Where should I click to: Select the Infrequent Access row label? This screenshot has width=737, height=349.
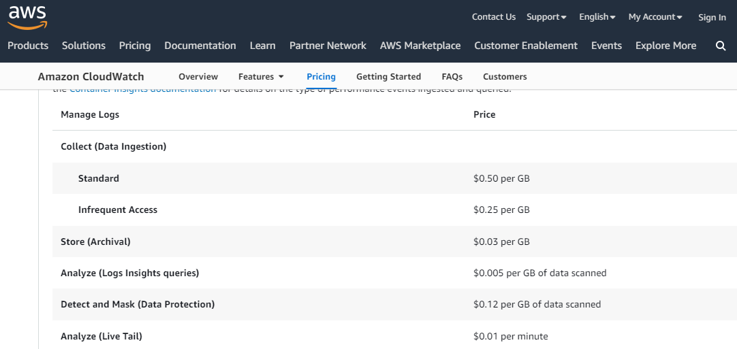[118, 210]
